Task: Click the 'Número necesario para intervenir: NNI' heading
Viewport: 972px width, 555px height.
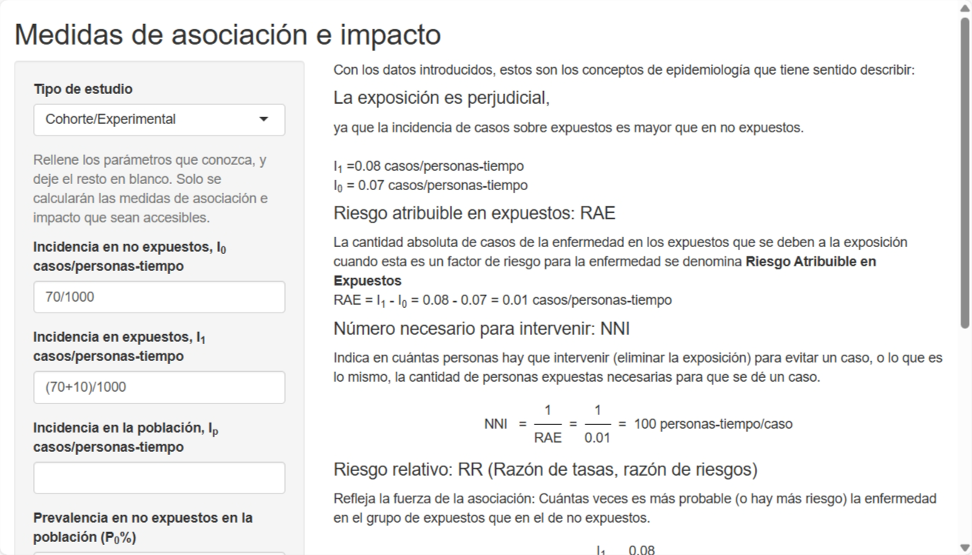Action: pos(481,329)
